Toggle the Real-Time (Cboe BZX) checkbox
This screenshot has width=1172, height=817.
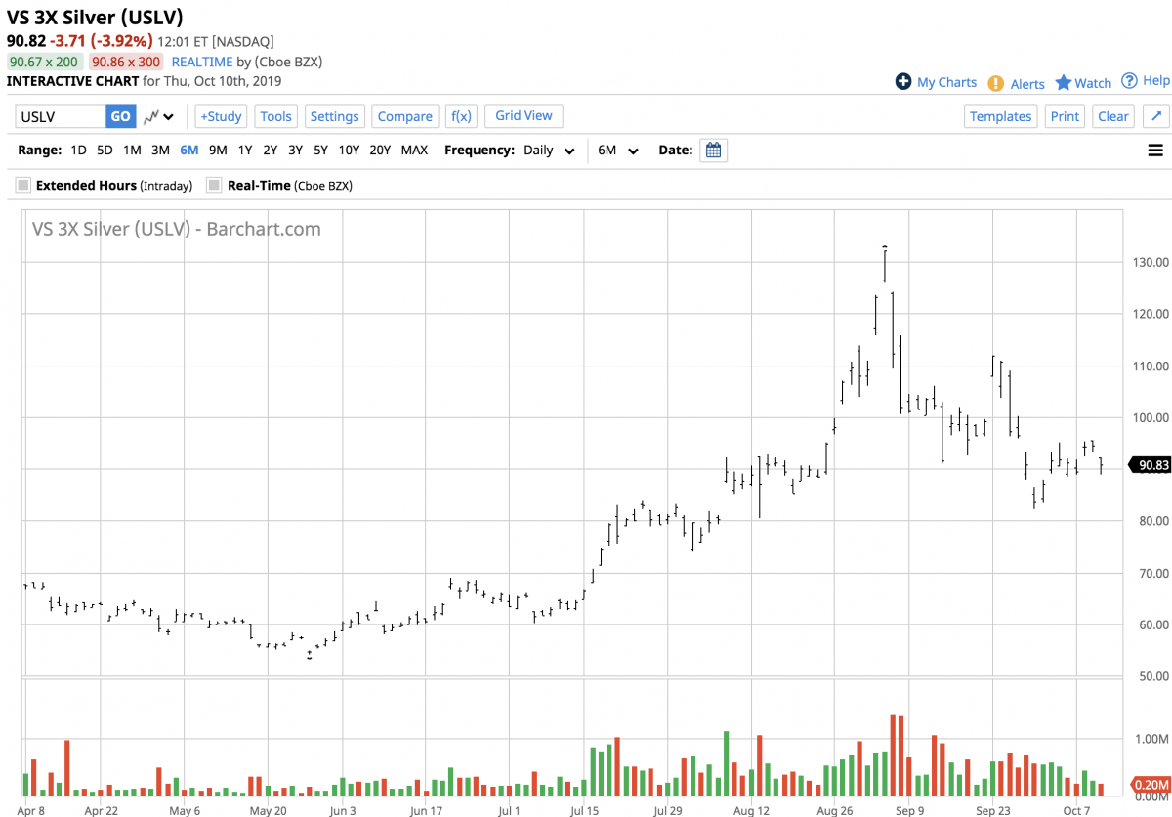(215, 185)
